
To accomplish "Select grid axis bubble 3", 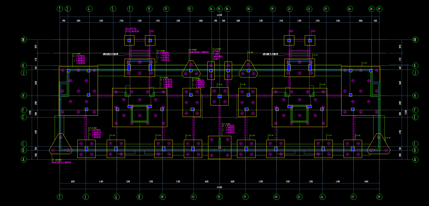I will [x=85, y=197].
